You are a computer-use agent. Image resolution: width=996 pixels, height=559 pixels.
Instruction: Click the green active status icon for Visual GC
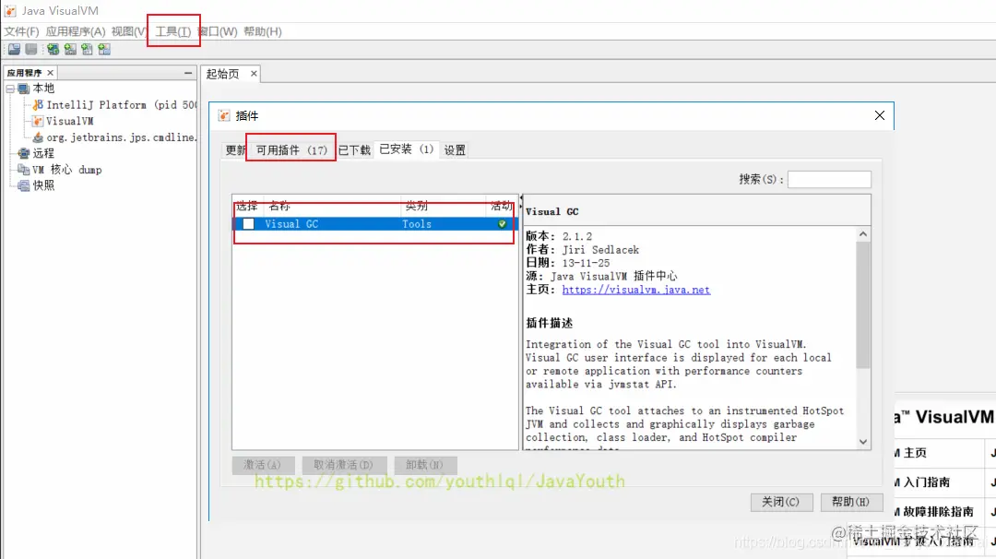502,223
